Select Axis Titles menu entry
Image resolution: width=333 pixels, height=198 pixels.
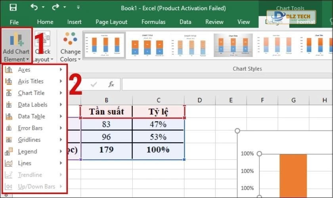click(31, 82)
